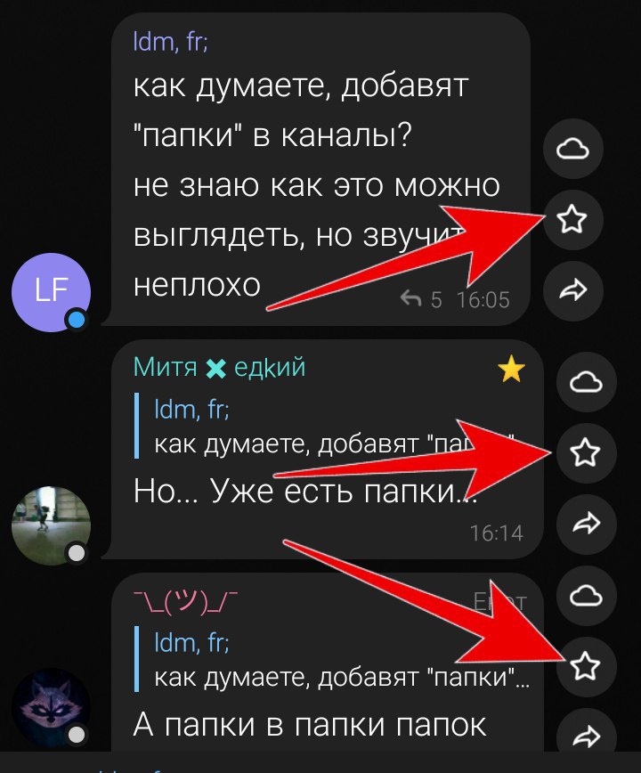This screenshot has height=773, width=641.
Task: View the 5 replies thread counter
Action: pyautogui.click(x=421, y=299)
